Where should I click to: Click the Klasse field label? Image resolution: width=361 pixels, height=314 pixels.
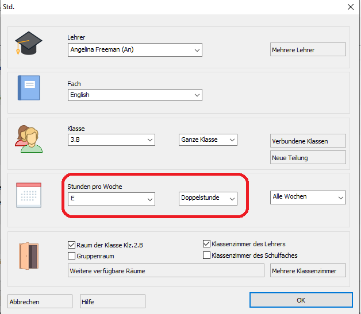(x=76, y=129)
